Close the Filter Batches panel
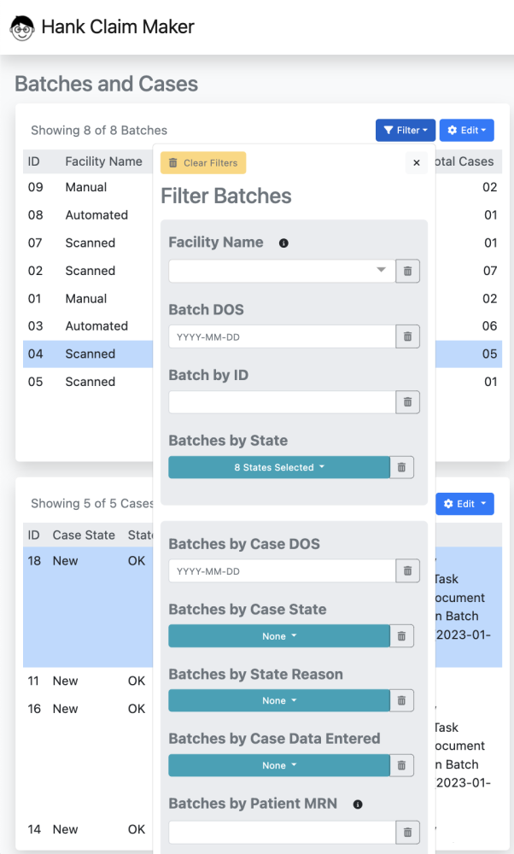 (x=416, y=163)
